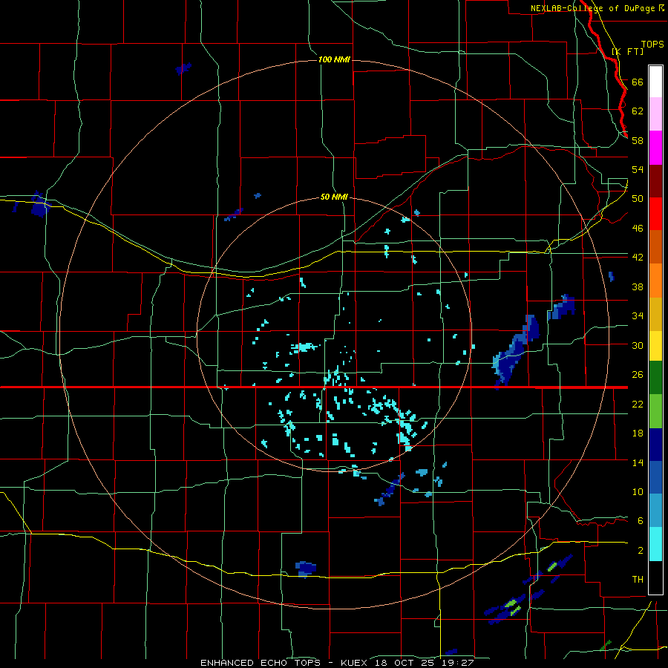Click the 62 legend value

pos(638,111)
